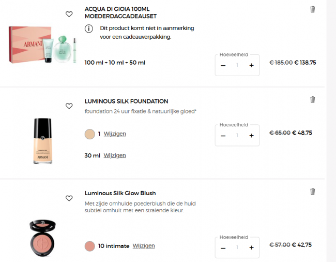This screenshot has height=262, width=336.
Task: Change 30 ml size via Wijzigen
Action: (x=115, y=155)
